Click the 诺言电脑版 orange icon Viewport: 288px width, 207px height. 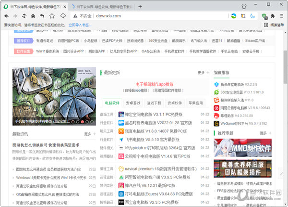pyautogui.click(x=121, y=131)
